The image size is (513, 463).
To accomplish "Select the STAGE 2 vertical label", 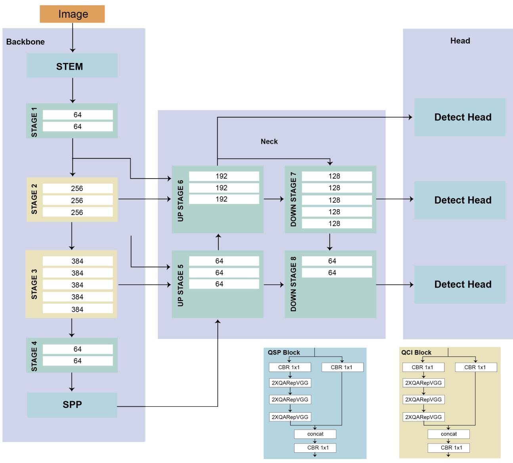I will point(34,199).
